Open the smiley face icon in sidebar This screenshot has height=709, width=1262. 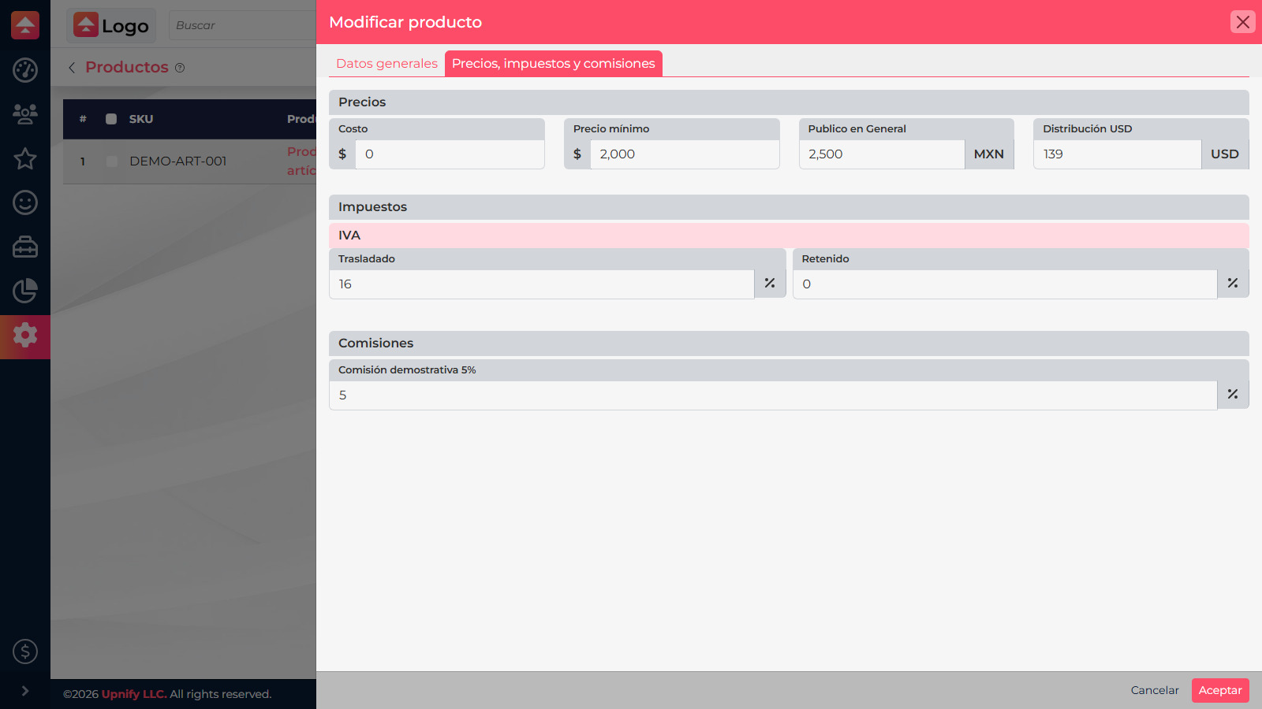point(25,202)
